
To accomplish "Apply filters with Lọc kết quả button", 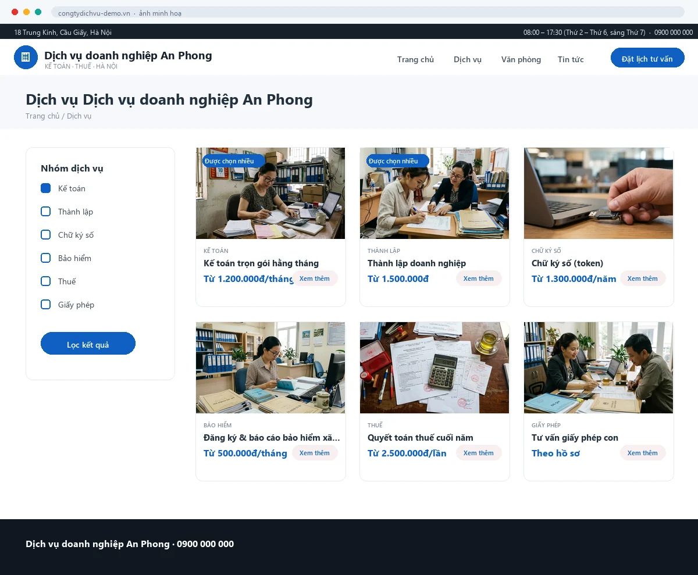I will click(x=88, y=344).
